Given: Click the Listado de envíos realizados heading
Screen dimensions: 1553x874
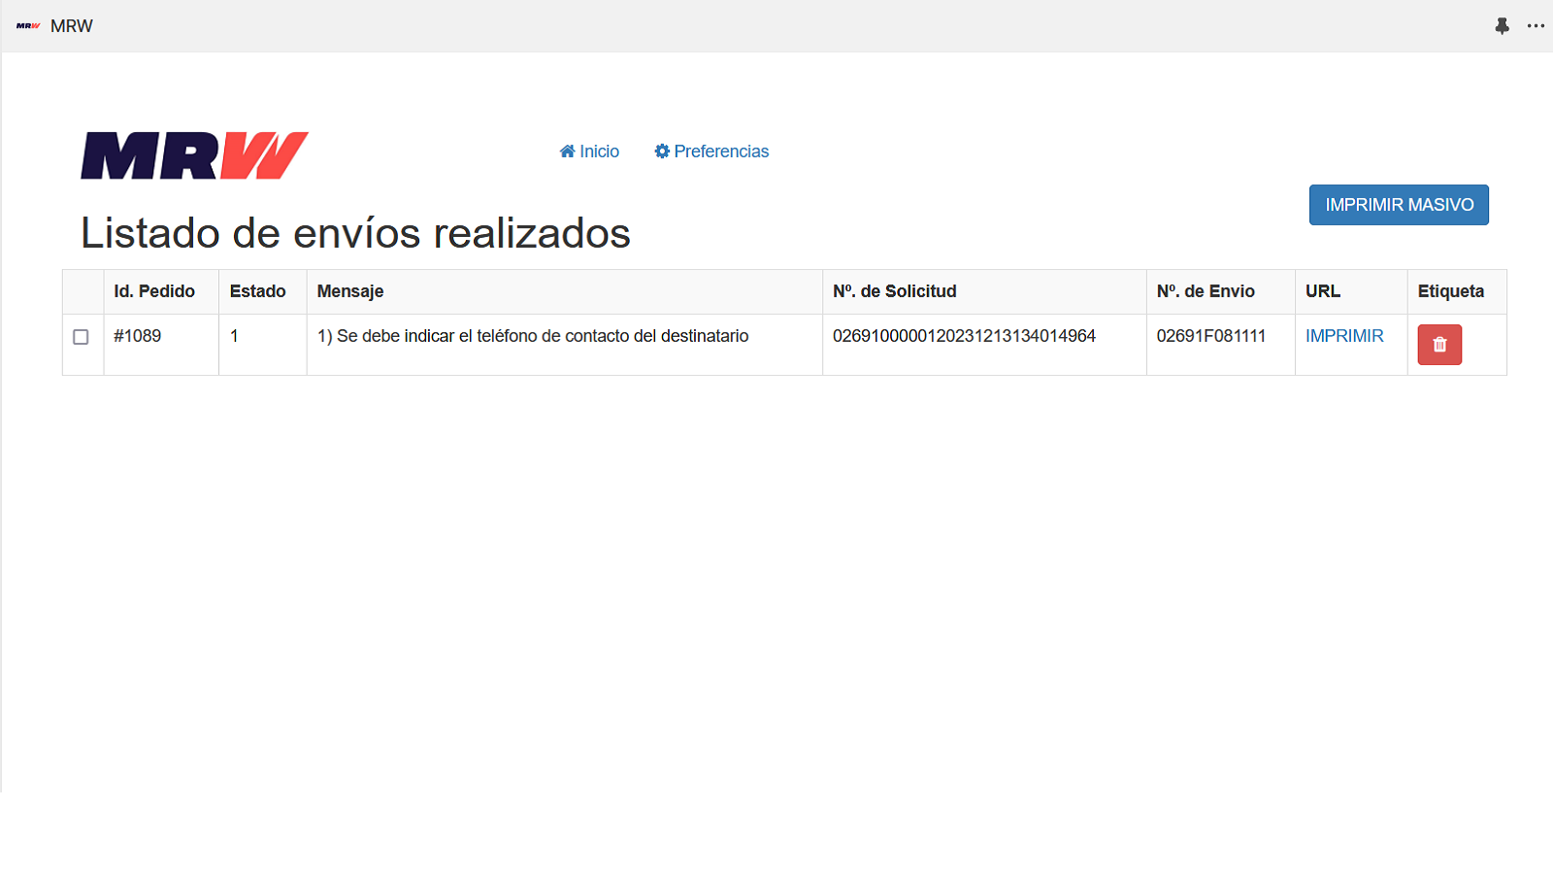Looking at the screenshot, I should (x=355, y=233).
